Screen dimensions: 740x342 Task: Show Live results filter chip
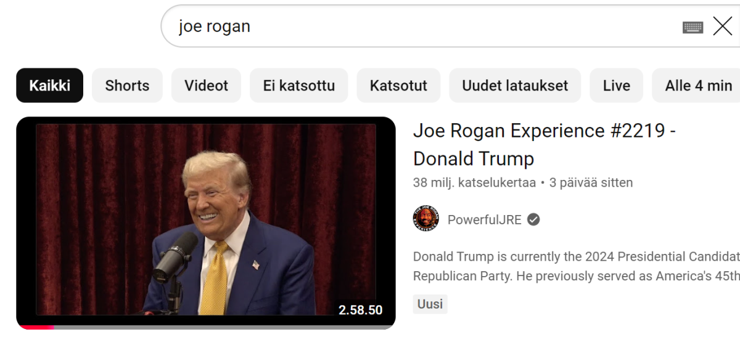616,85
